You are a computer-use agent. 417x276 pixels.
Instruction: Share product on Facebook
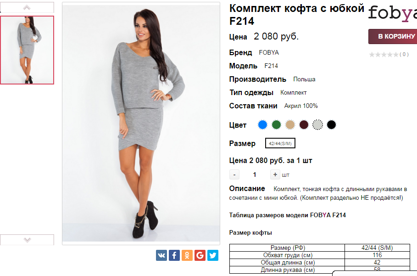click(174, 255)
